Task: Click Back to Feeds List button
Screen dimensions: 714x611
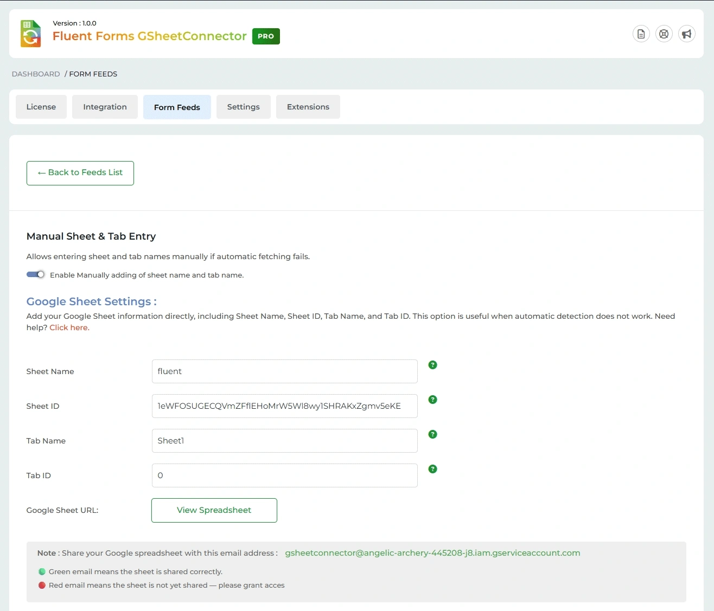Action: point(80,173)
